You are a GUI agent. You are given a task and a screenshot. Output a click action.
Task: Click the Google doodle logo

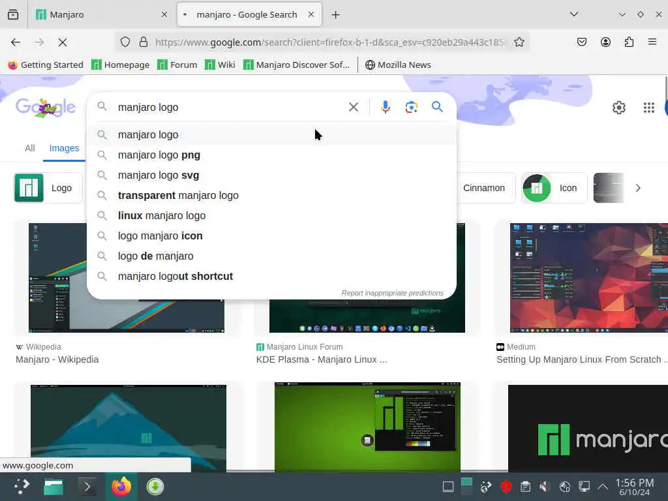[46, 108]
